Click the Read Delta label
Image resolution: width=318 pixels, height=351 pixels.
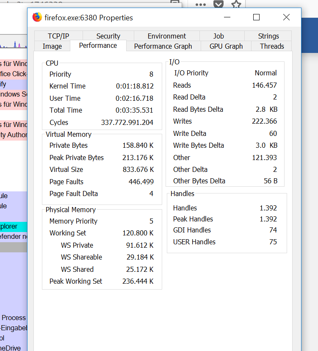coord(189,97)
